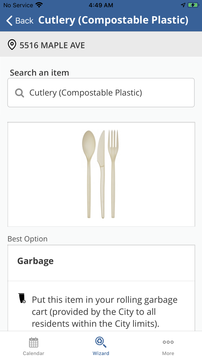
Task: Tap the clock showing 4:49 AM
Action: point(101,5)
